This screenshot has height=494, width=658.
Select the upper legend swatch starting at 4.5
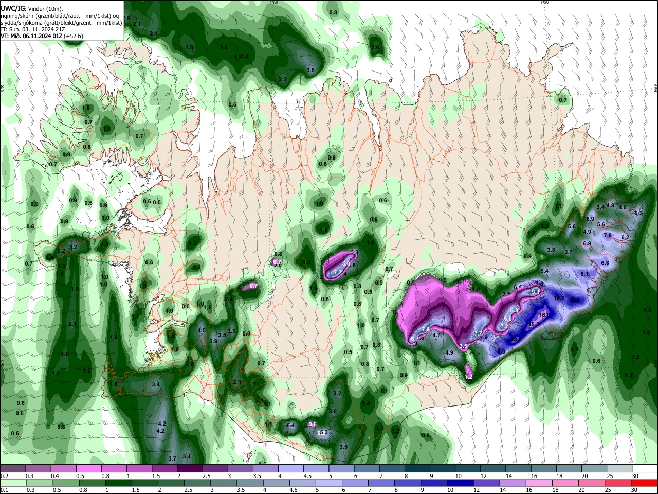pyautogui.click(x=316, y=469)
